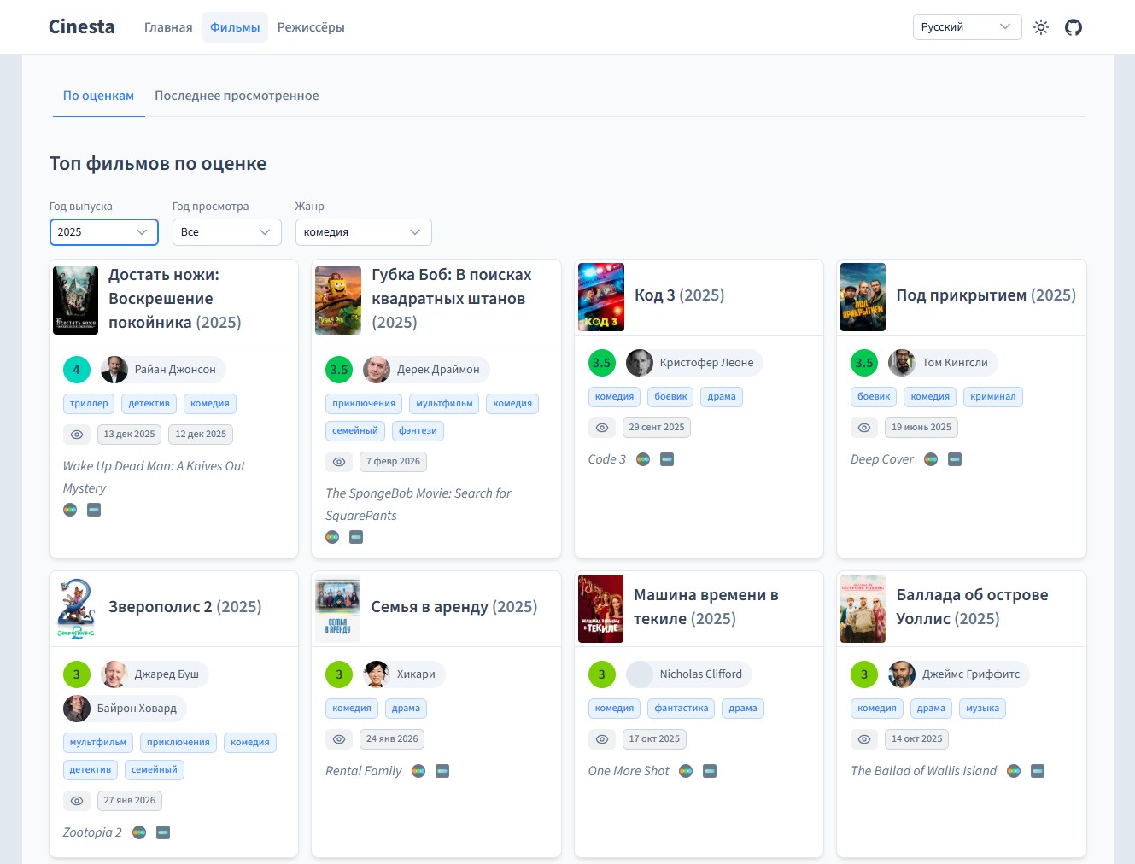Open director Кристофер Леоне
Viewport: 1135px width, 864px height.
(694, 363)
